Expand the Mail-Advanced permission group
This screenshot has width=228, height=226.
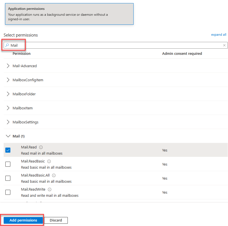pos(8,66)
